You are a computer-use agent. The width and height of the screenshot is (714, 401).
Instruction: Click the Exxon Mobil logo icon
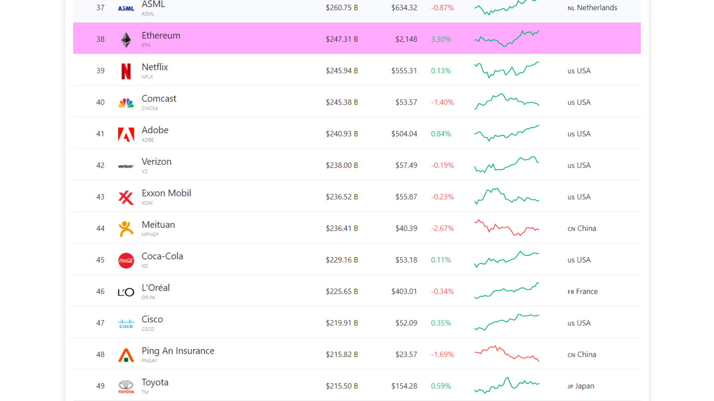click(126, 197)
